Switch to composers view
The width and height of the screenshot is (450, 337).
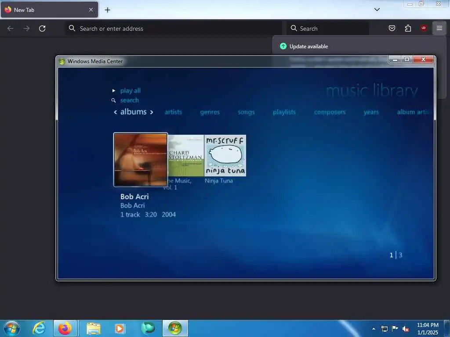[330, 112]
